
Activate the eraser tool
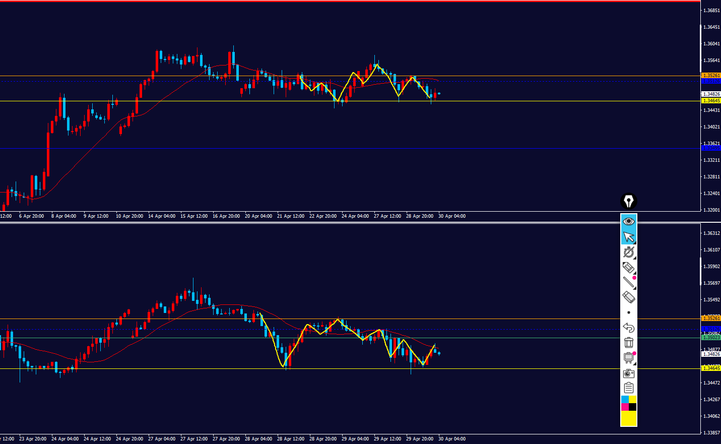pos(628,297)
